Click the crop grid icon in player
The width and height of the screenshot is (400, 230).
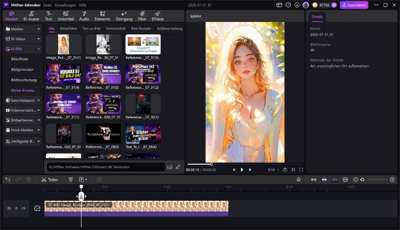(x=293, y=170)
